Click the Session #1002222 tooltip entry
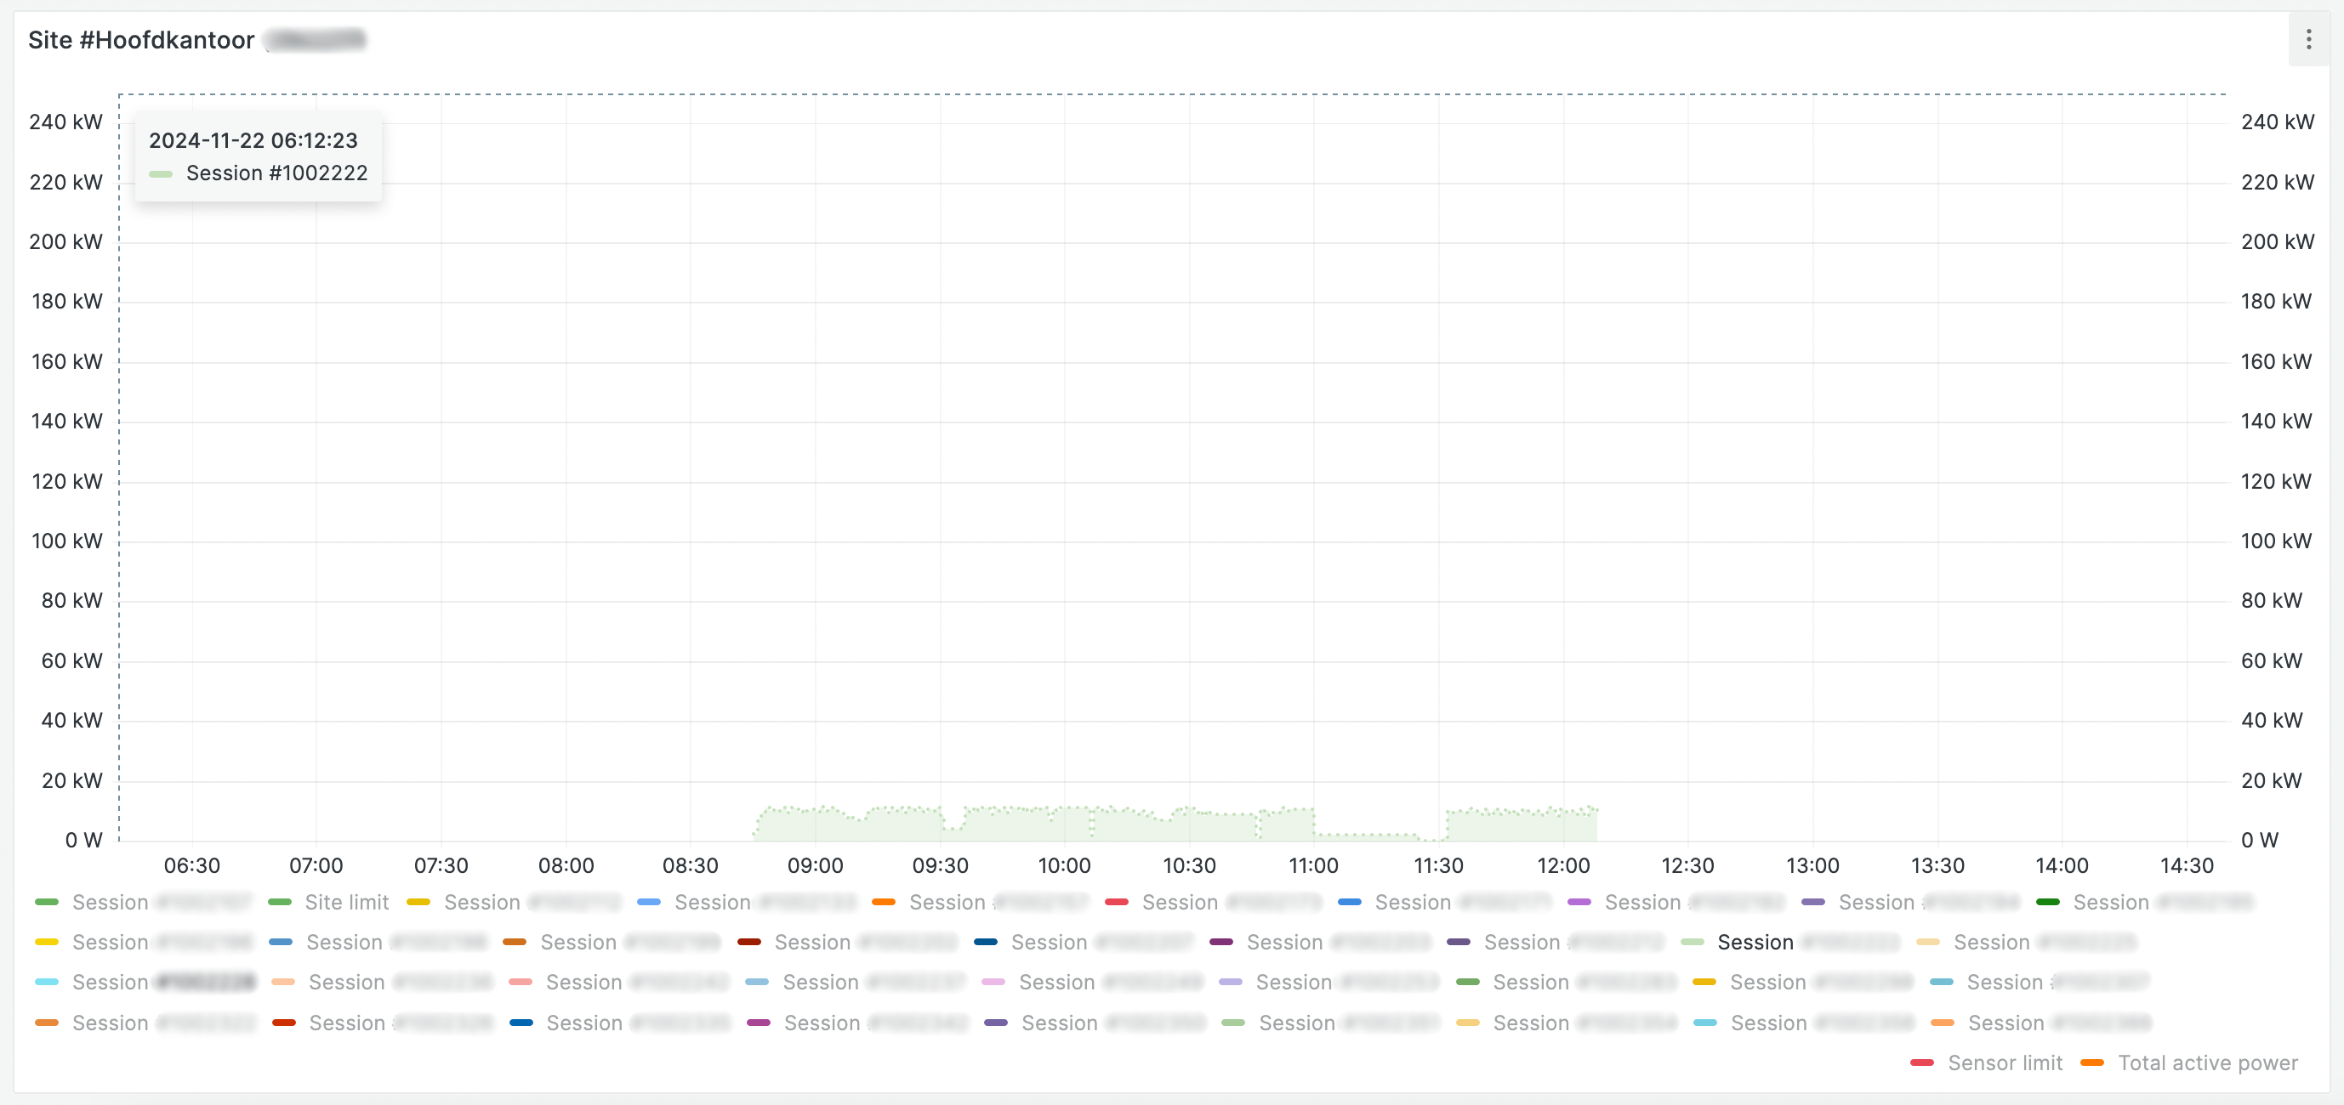This screenshot has width=2344, height=1105. coord(276,173)
